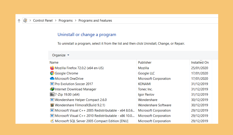Sort list by Name column header
Screen dimensions: 233x135
click(x=54, y=63)
